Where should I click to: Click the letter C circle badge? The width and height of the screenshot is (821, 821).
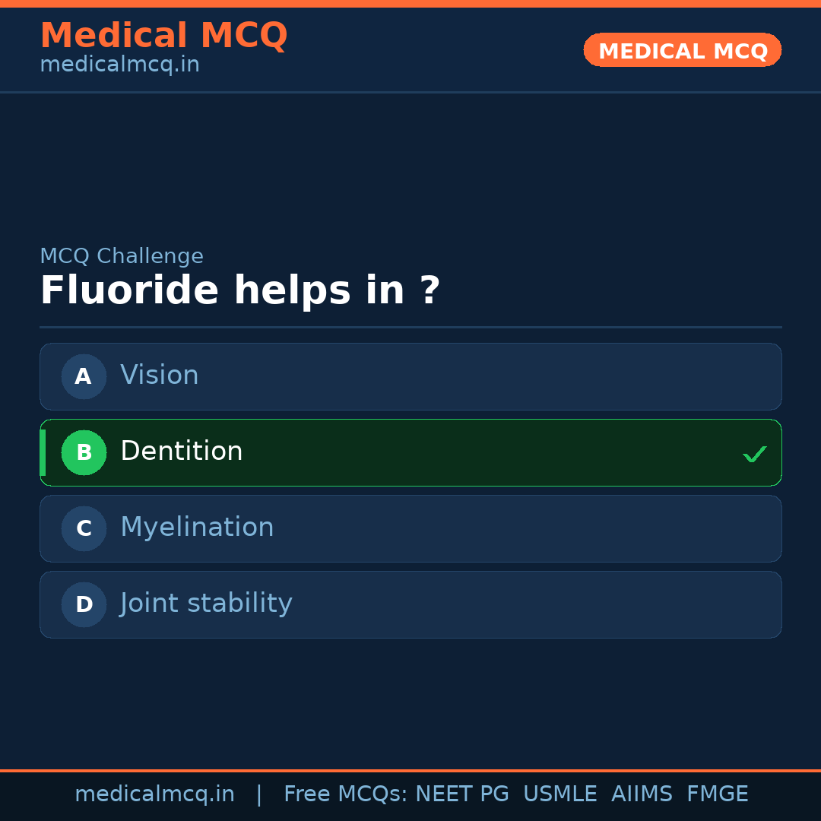84,528
